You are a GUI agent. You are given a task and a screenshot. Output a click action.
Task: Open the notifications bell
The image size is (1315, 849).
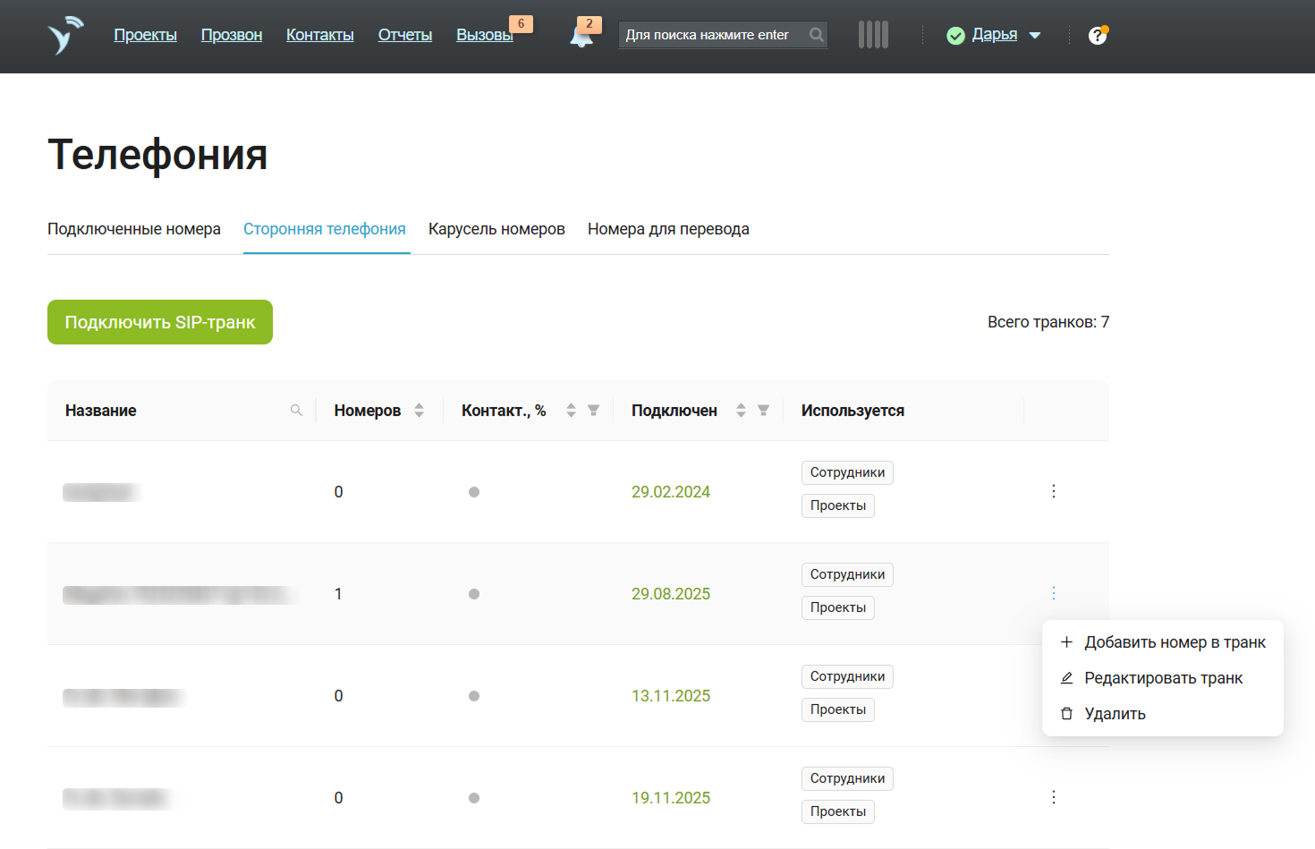point(581,36)
